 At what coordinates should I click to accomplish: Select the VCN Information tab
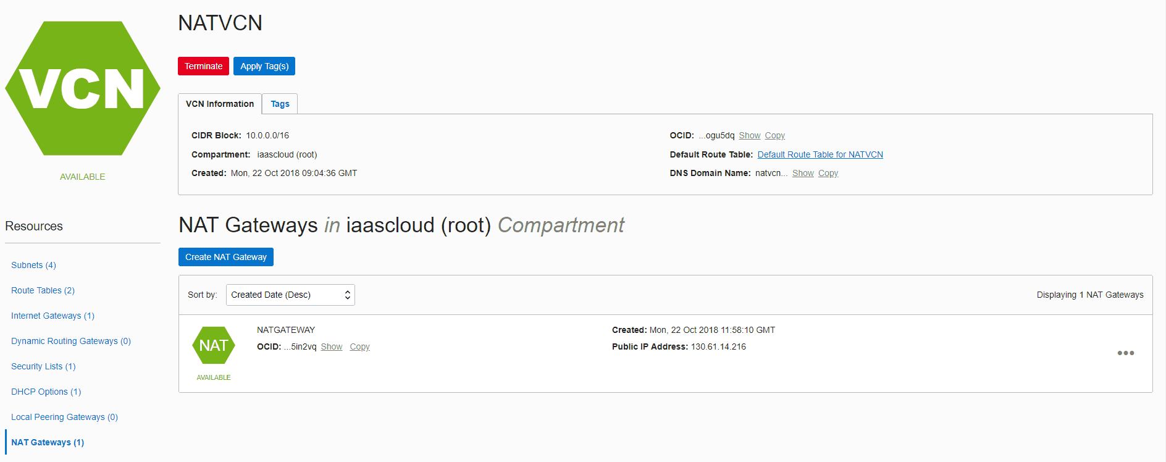220,104
